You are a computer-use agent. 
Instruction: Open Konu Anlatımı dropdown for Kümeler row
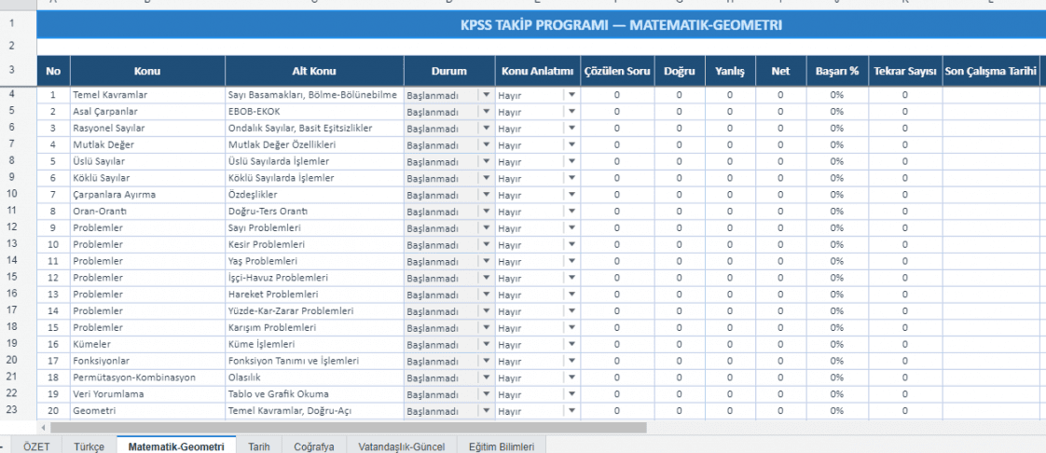coord(571,344)
